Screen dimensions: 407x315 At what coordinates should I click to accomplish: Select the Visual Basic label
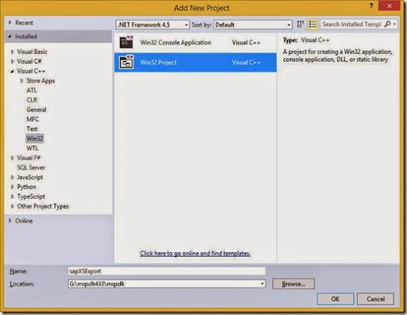point(32,52)
